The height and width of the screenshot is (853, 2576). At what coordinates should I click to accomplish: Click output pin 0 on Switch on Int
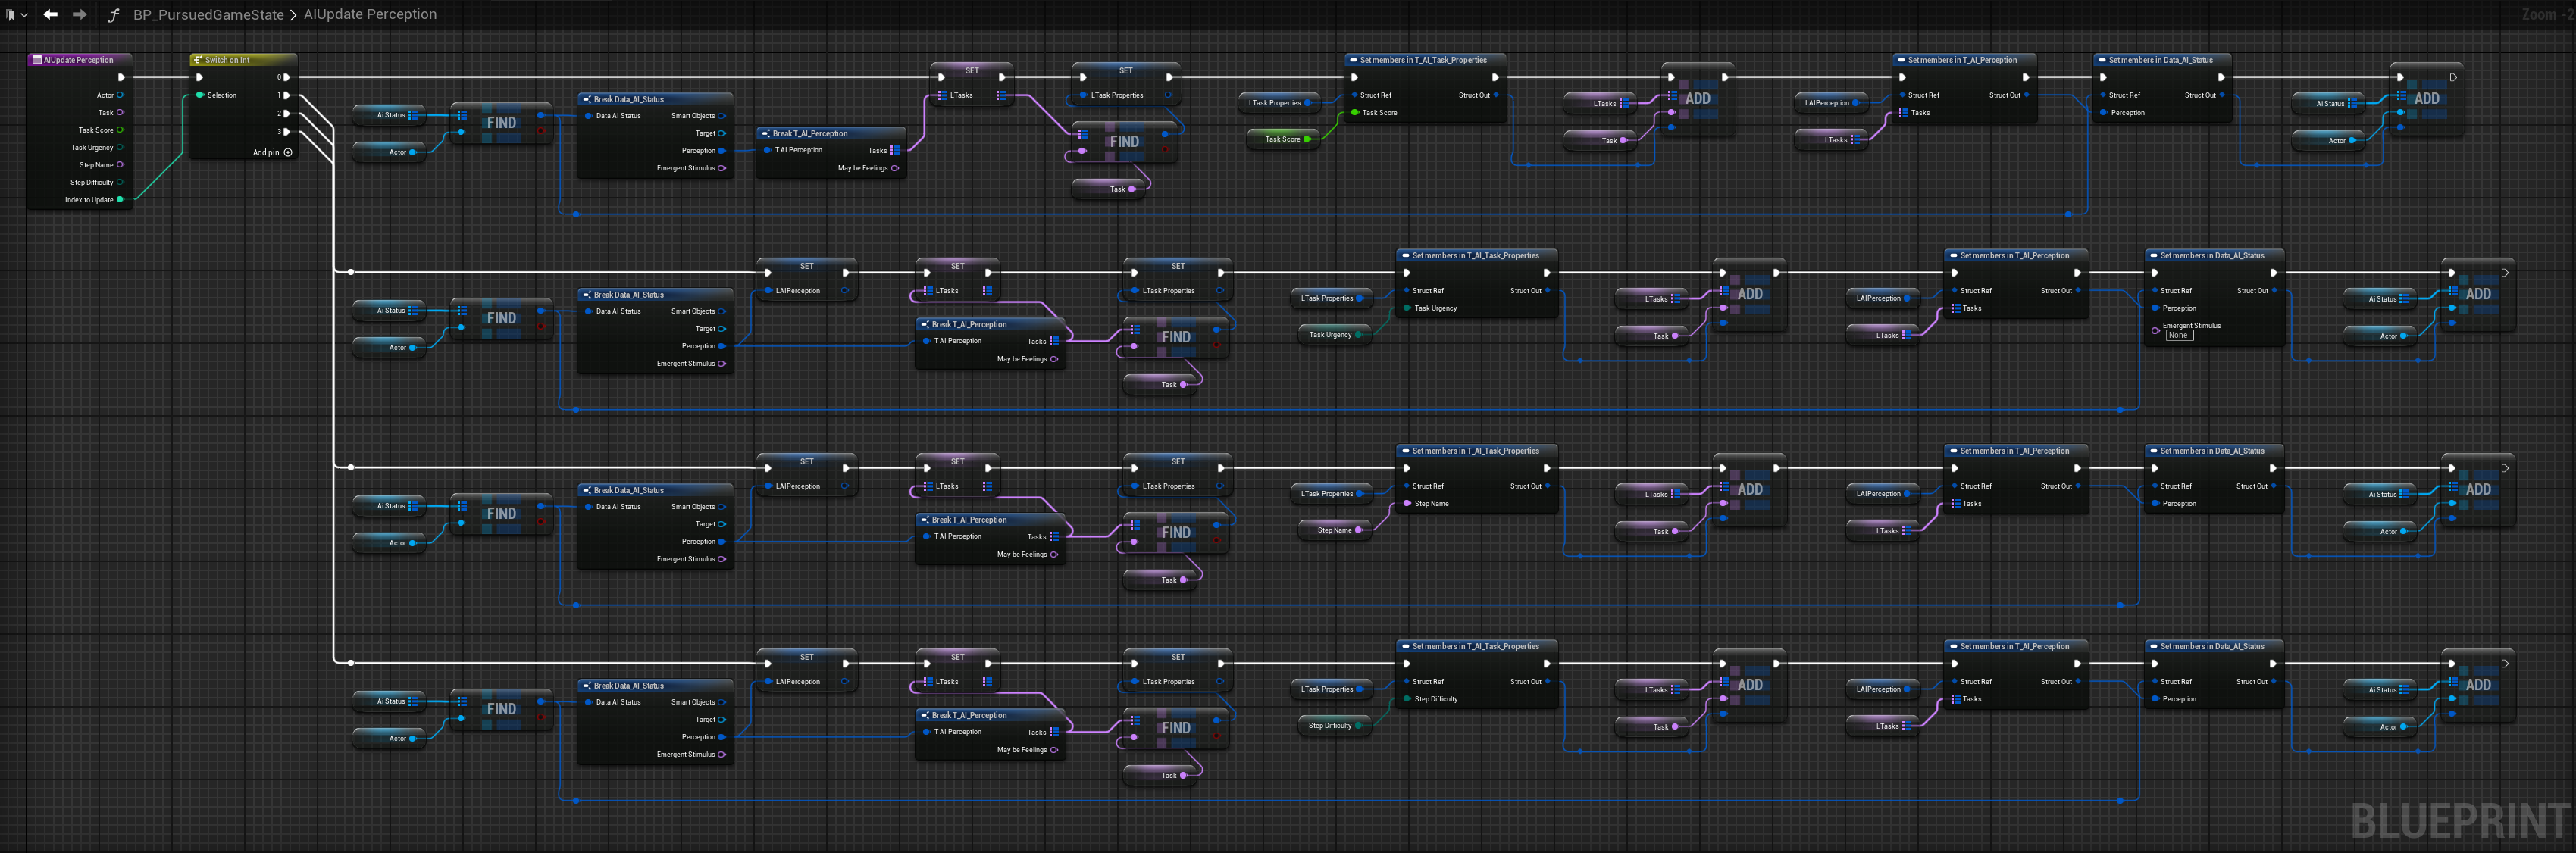pos(286,77)
